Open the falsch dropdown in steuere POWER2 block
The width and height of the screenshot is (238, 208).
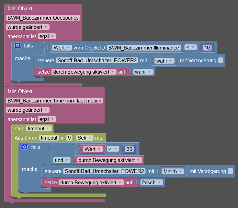pos(173,172)
